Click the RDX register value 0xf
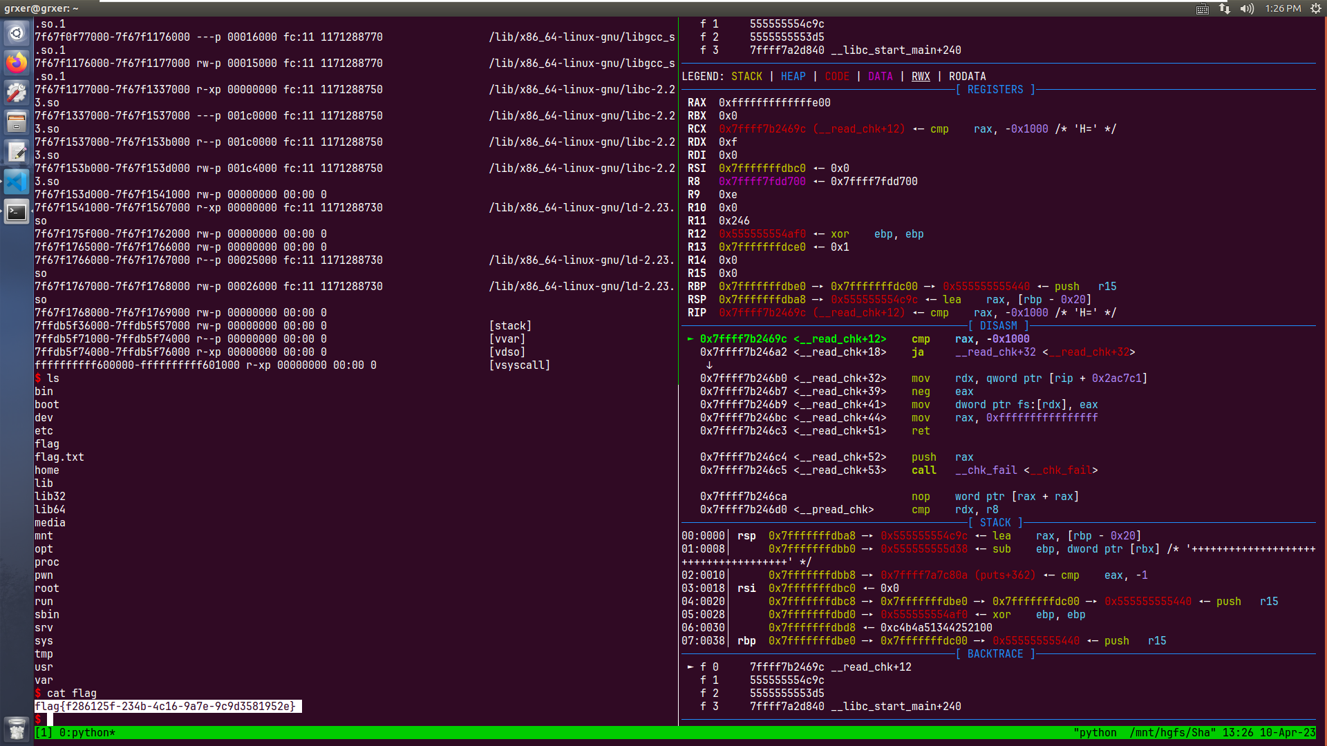 coord(728,142)
